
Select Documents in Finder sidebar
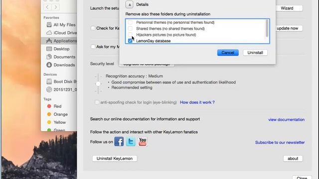pyautogui.click(x=61, y=57)
